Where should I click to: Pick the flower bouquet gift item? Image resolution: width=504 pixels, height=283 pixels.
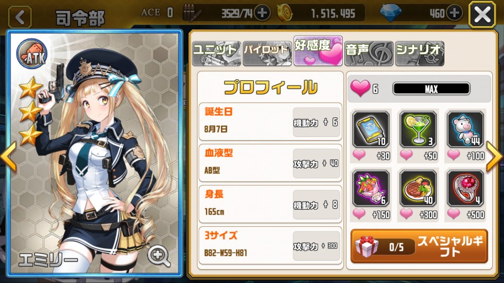pyautogui.click(x=370, y=188)
